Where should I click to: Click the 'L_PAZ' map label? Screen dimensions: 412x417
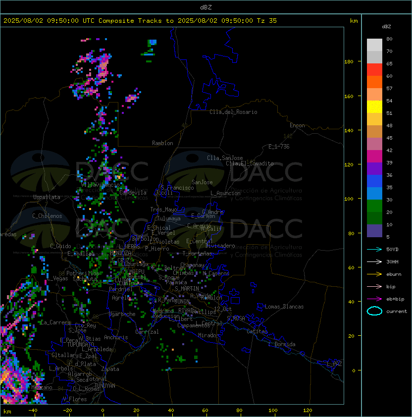pyautogui.click(x=334, y=364)
